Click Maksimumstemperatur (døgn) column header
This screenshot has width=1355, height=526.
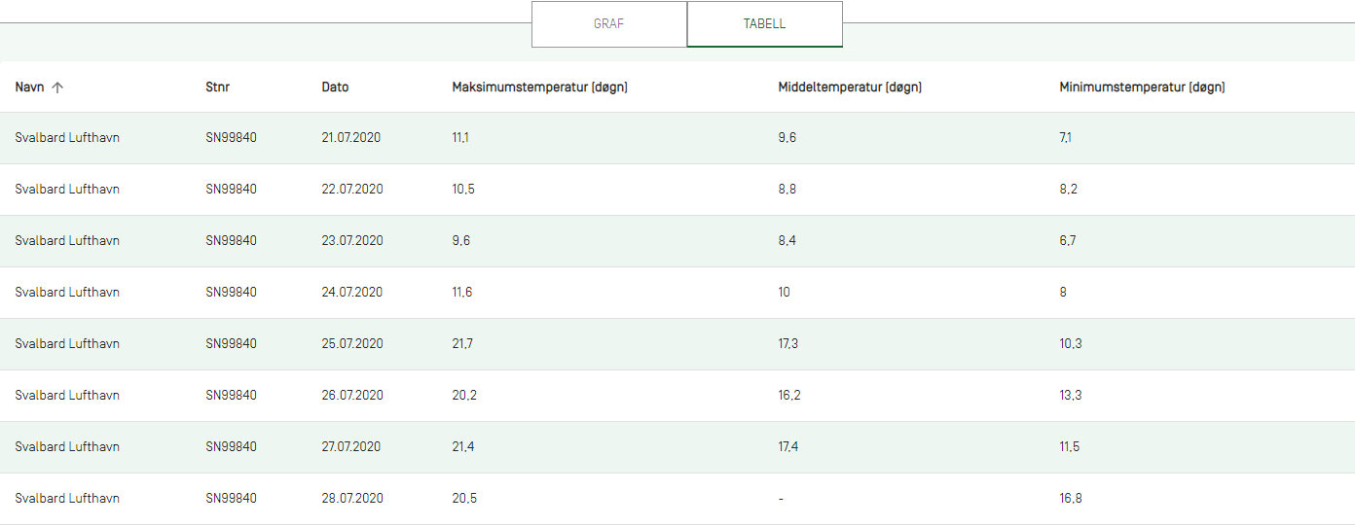[x=540, y=88]
